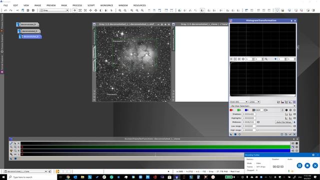The height and width of the screenshot is (180, 320).
Task: Open File Explorer from the taskbar
Action: 82,177
